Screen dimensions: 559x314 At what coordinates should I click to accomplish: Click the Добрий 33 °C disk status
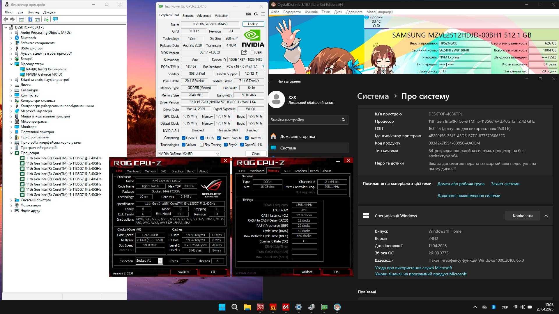point(376,22)
